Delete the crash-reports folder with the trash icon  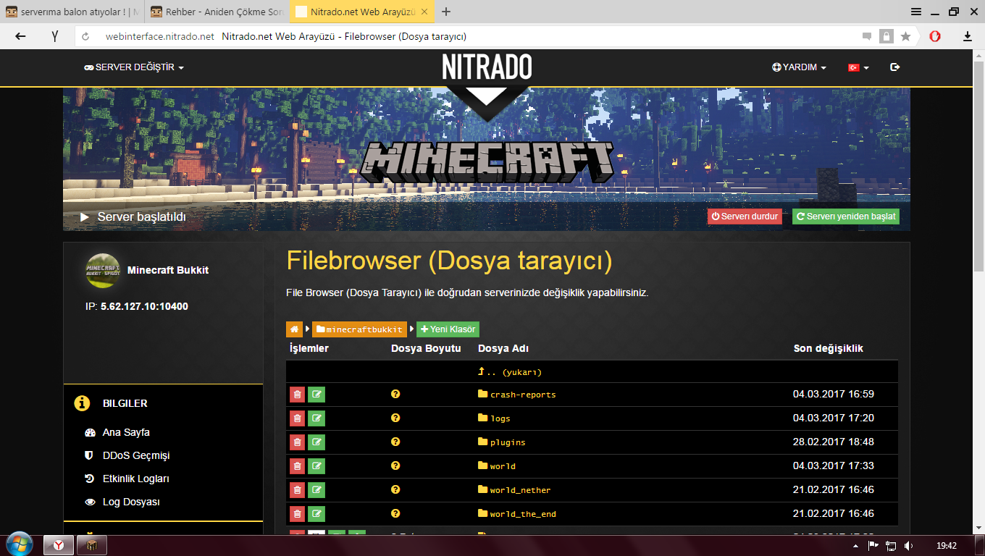[x=297, y=395]
